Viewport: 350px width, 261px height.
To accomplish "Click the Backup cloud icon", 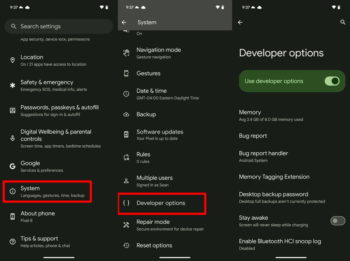I will pyautogui.click(x=126, y=115).
